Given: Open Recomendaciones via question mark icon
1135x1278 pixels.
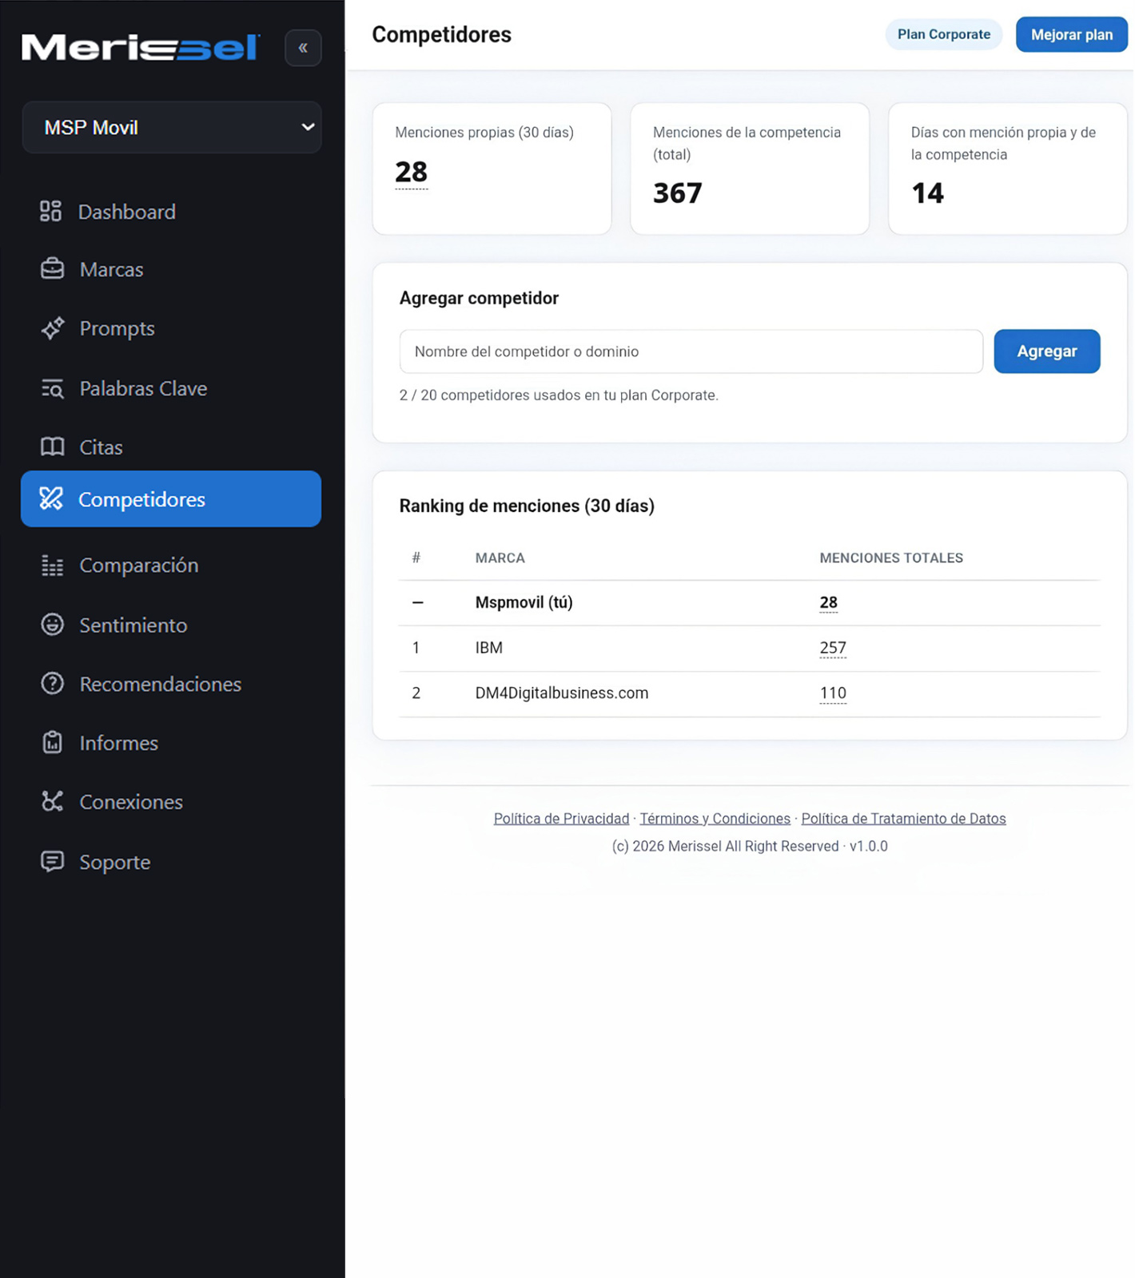Looking at the screenshot, I should [53, 684].
